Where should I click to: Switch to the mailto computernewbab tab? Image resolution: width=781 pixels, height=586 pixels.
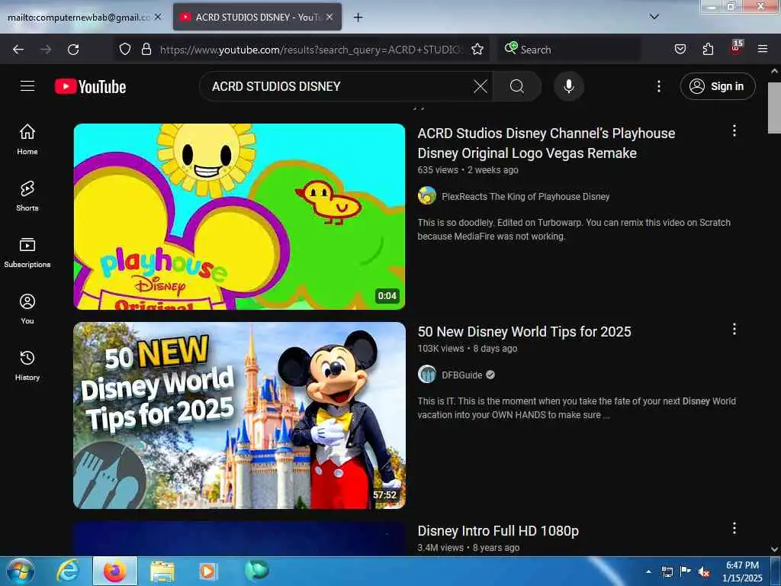coord(79,18)
